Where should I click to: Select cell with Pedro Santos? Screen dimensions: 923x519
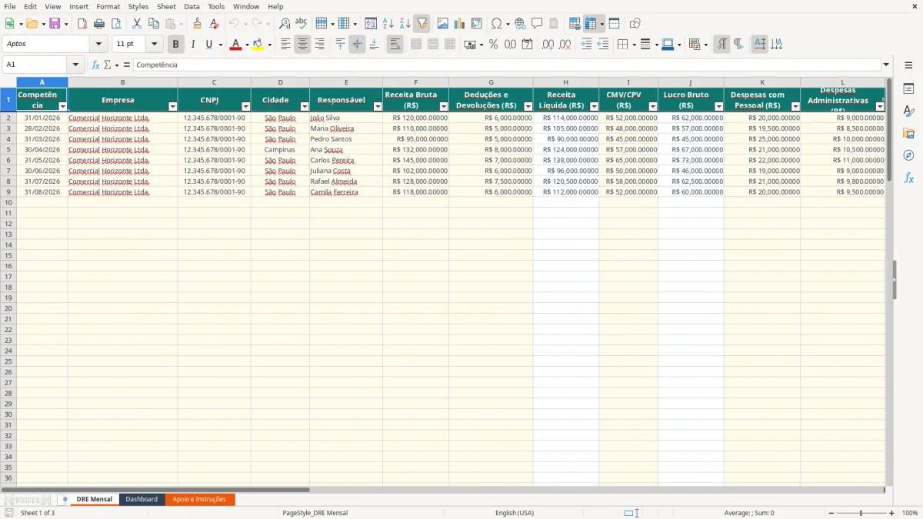[x=346, y=139]
